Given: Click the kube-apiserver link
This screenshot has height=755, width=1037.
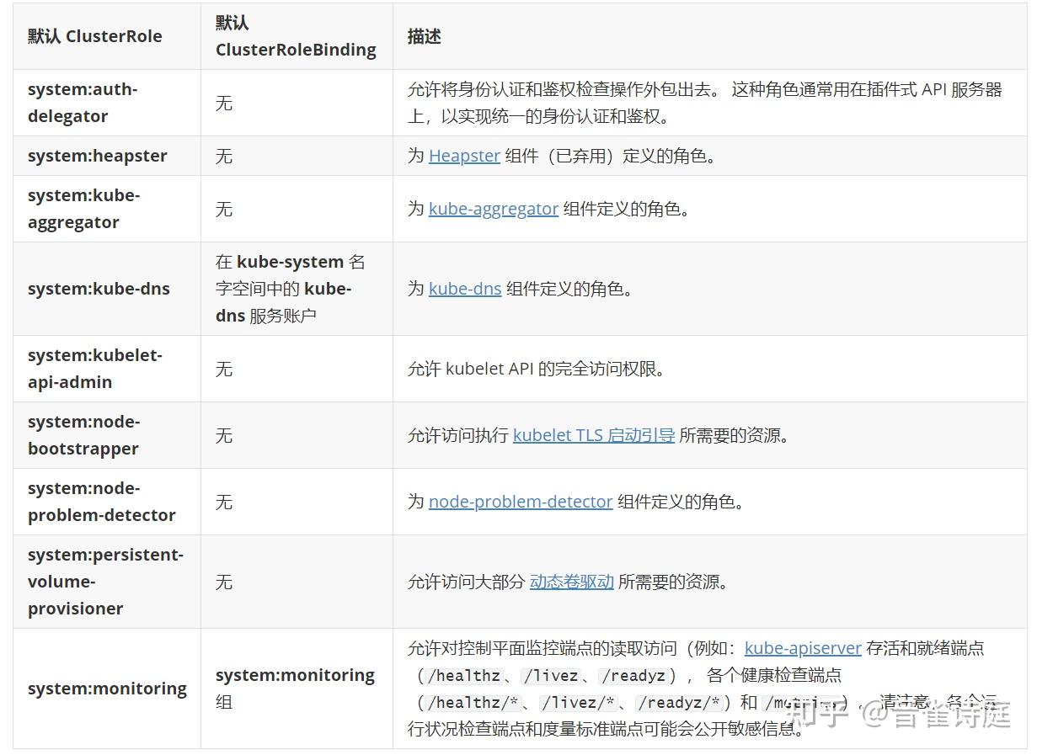Looking at the screenshot, I should tap(803, 648).
